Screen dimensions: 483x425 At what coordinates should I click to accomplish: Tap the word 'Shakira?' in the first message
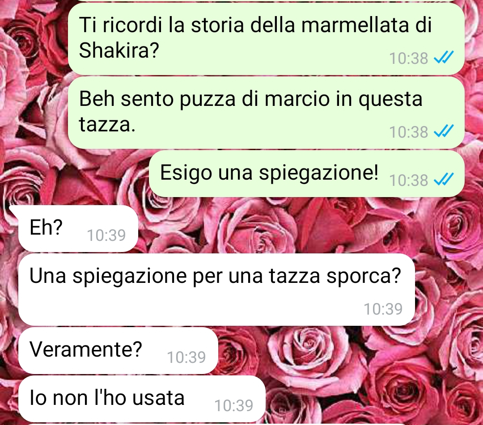(x=119, y=50)
